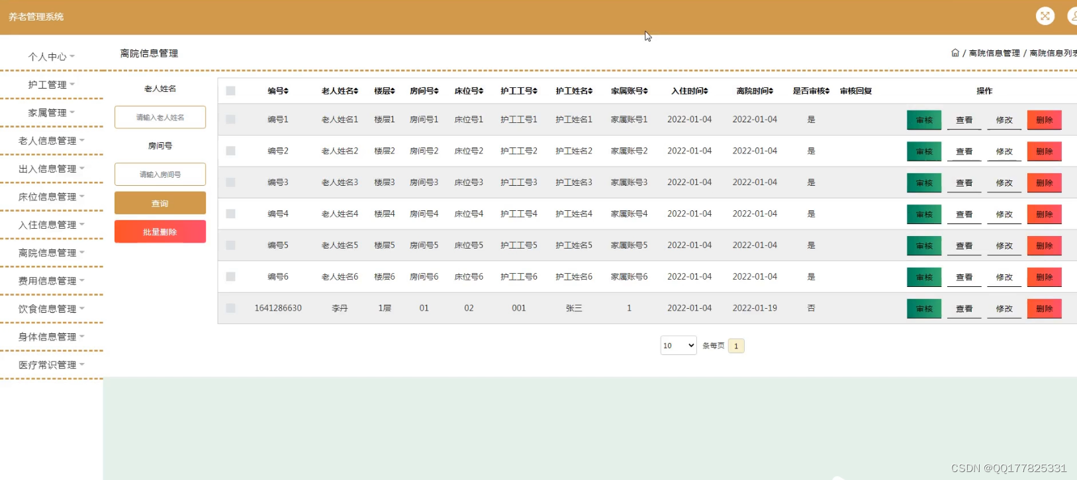Click 审核 button for the 李丹 row
Screen dimensions: 1077x480
[x=923, y=309]
